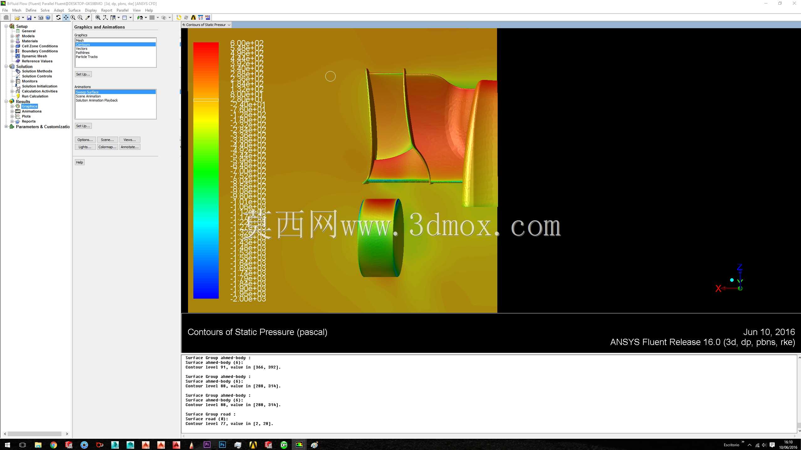
Task: Select Scene Animation in Animations list
Action: tap(116, 96)
